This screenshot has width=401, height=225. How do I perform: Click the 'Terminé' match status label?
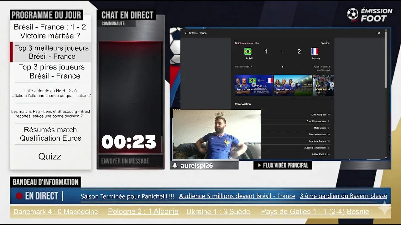[325, 43]
